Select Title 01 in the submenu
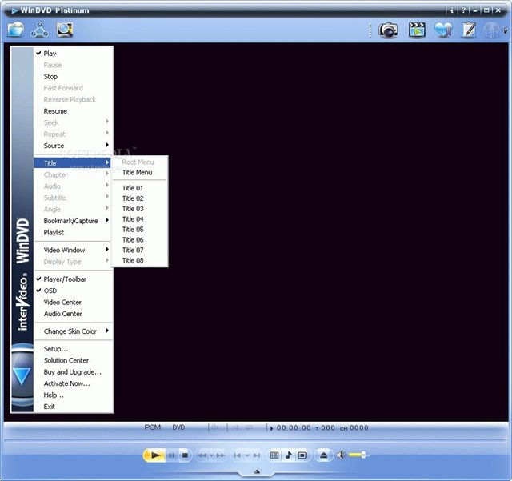Viewport: 512px width, 481px height. coord(140,188)
